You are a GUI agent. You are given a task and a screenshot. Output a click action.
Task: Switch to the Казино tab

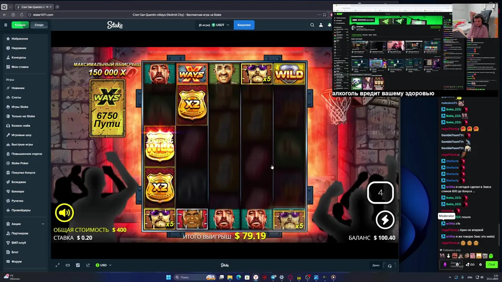click(x=20, y=25)
